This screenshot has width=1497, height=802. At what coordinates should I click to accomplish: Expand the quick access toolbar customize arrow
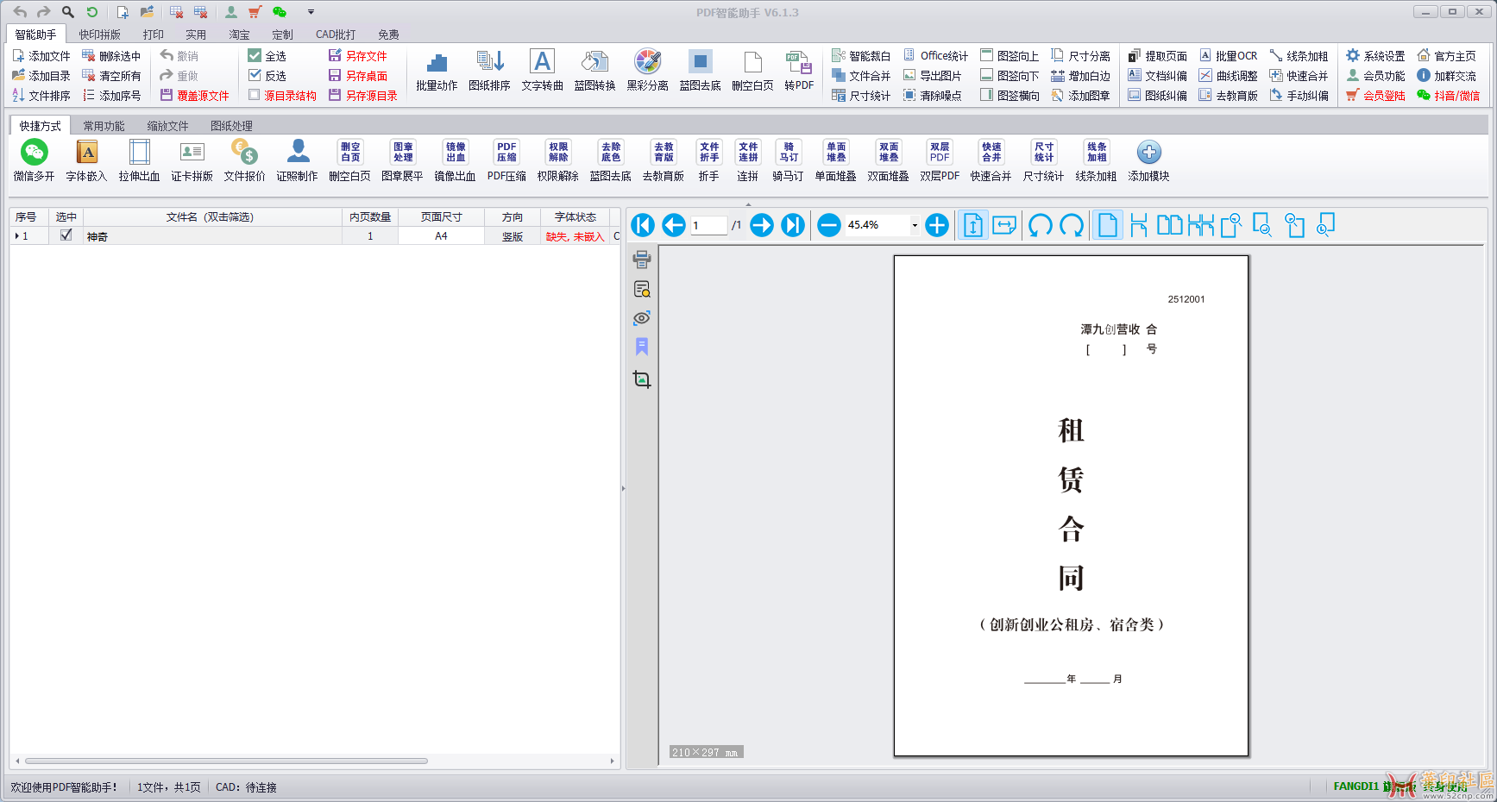tap(311, 12)
